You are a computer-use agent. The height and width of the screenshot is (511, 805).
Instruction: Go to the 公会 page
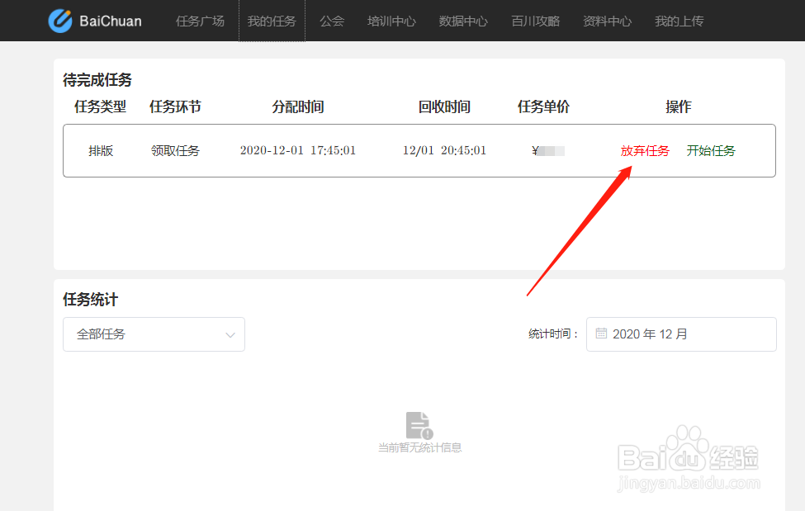pos(332,21)
